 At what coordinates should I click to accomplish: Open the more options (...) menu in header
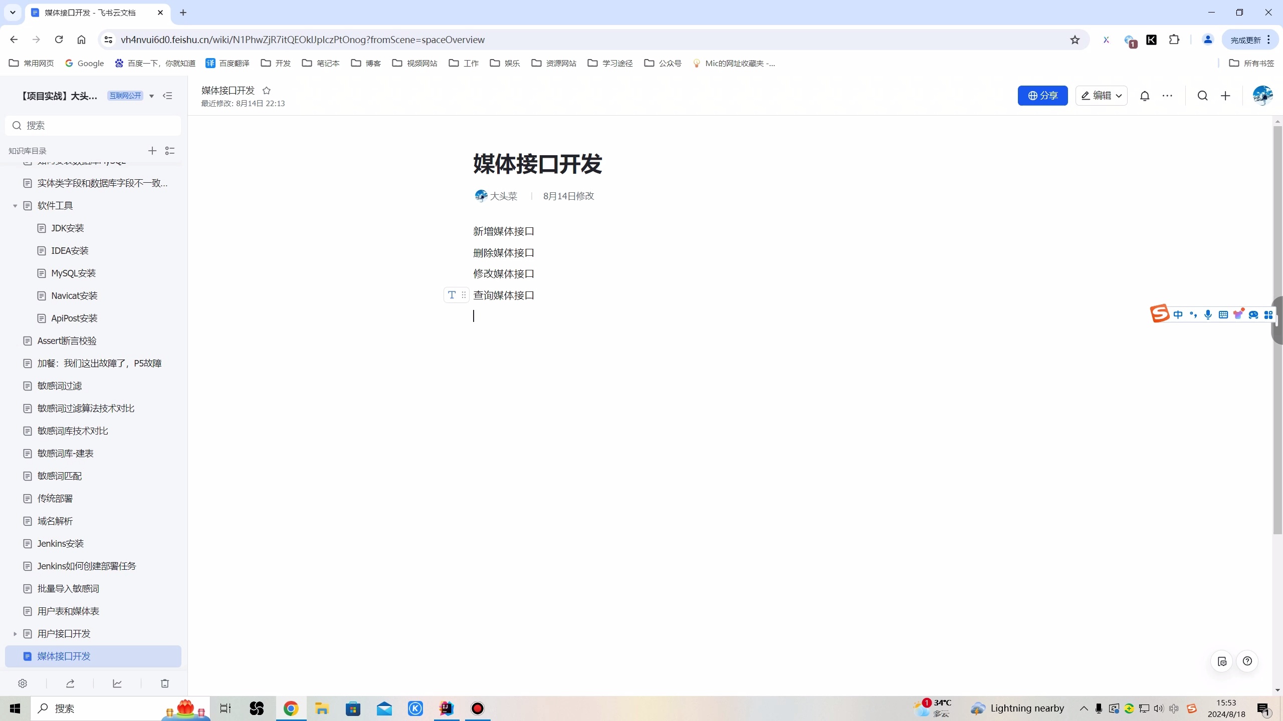1167,95
